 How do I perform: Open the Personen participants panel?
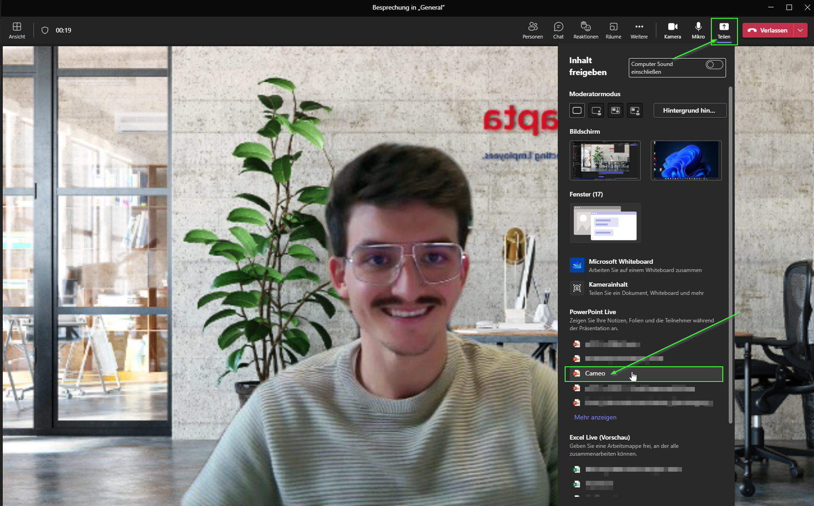532,30
